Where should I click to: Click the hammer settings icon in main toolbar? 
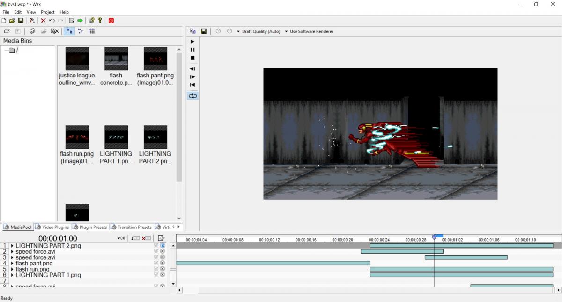coord(32,21)
